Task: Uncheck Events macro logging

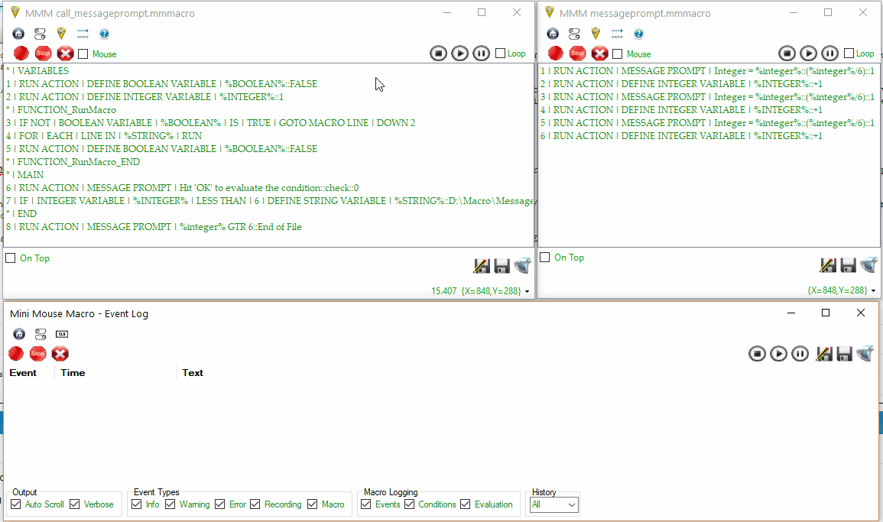Action: (x=366, y=504)
